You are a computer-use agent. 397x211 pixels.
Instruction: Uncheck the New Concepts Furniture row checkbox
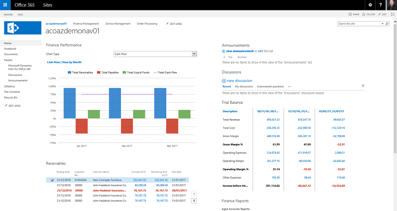click(53, 180)
